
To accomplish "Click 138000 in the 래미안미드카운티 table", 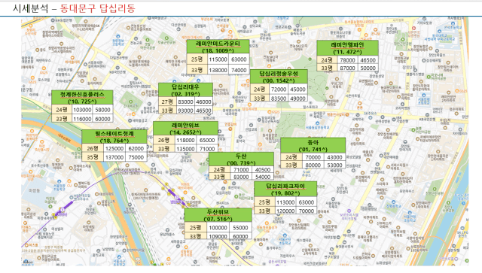I will coord(218,71).
